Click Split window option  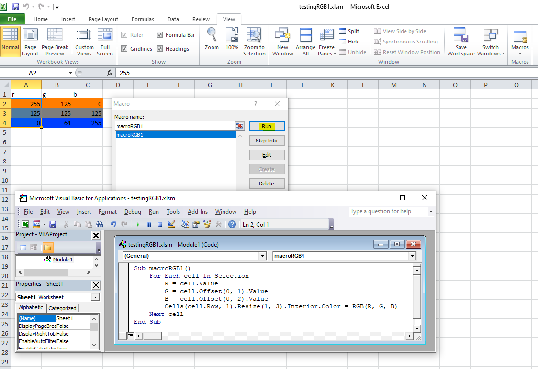349,31
